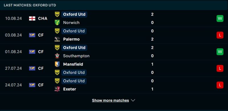Click the Norwich club crest icon
The width and height of the screenshot is (228, 111).
57,23
